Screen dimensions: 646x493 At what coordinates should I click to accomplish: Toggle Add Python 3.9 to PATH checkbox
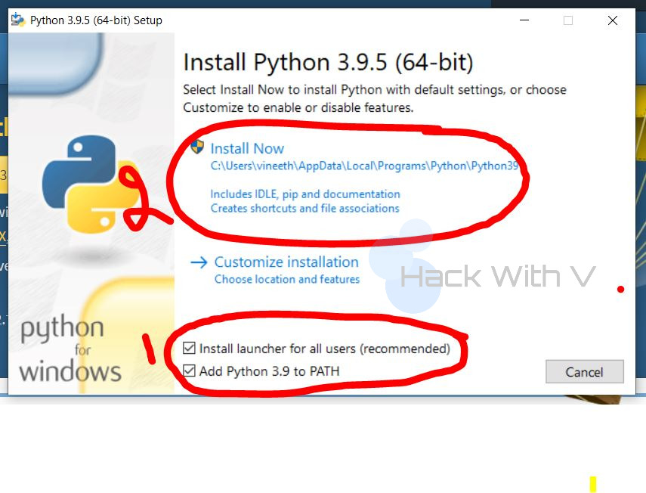coord(189,371)
